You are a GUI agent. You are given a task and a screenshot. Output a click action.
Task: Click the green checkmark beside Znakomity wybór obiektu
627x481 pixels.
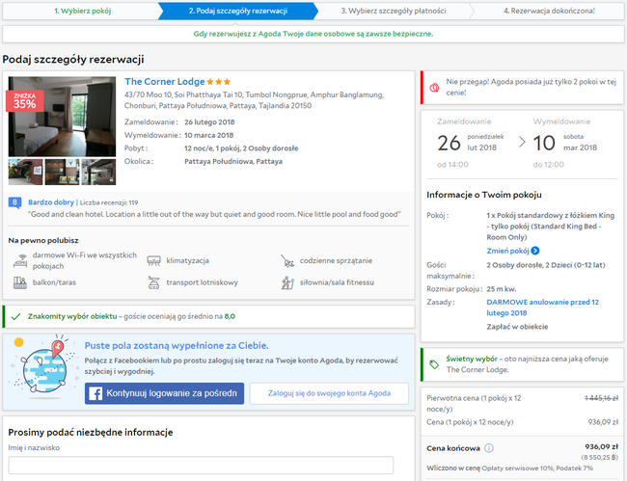[15, 316]
